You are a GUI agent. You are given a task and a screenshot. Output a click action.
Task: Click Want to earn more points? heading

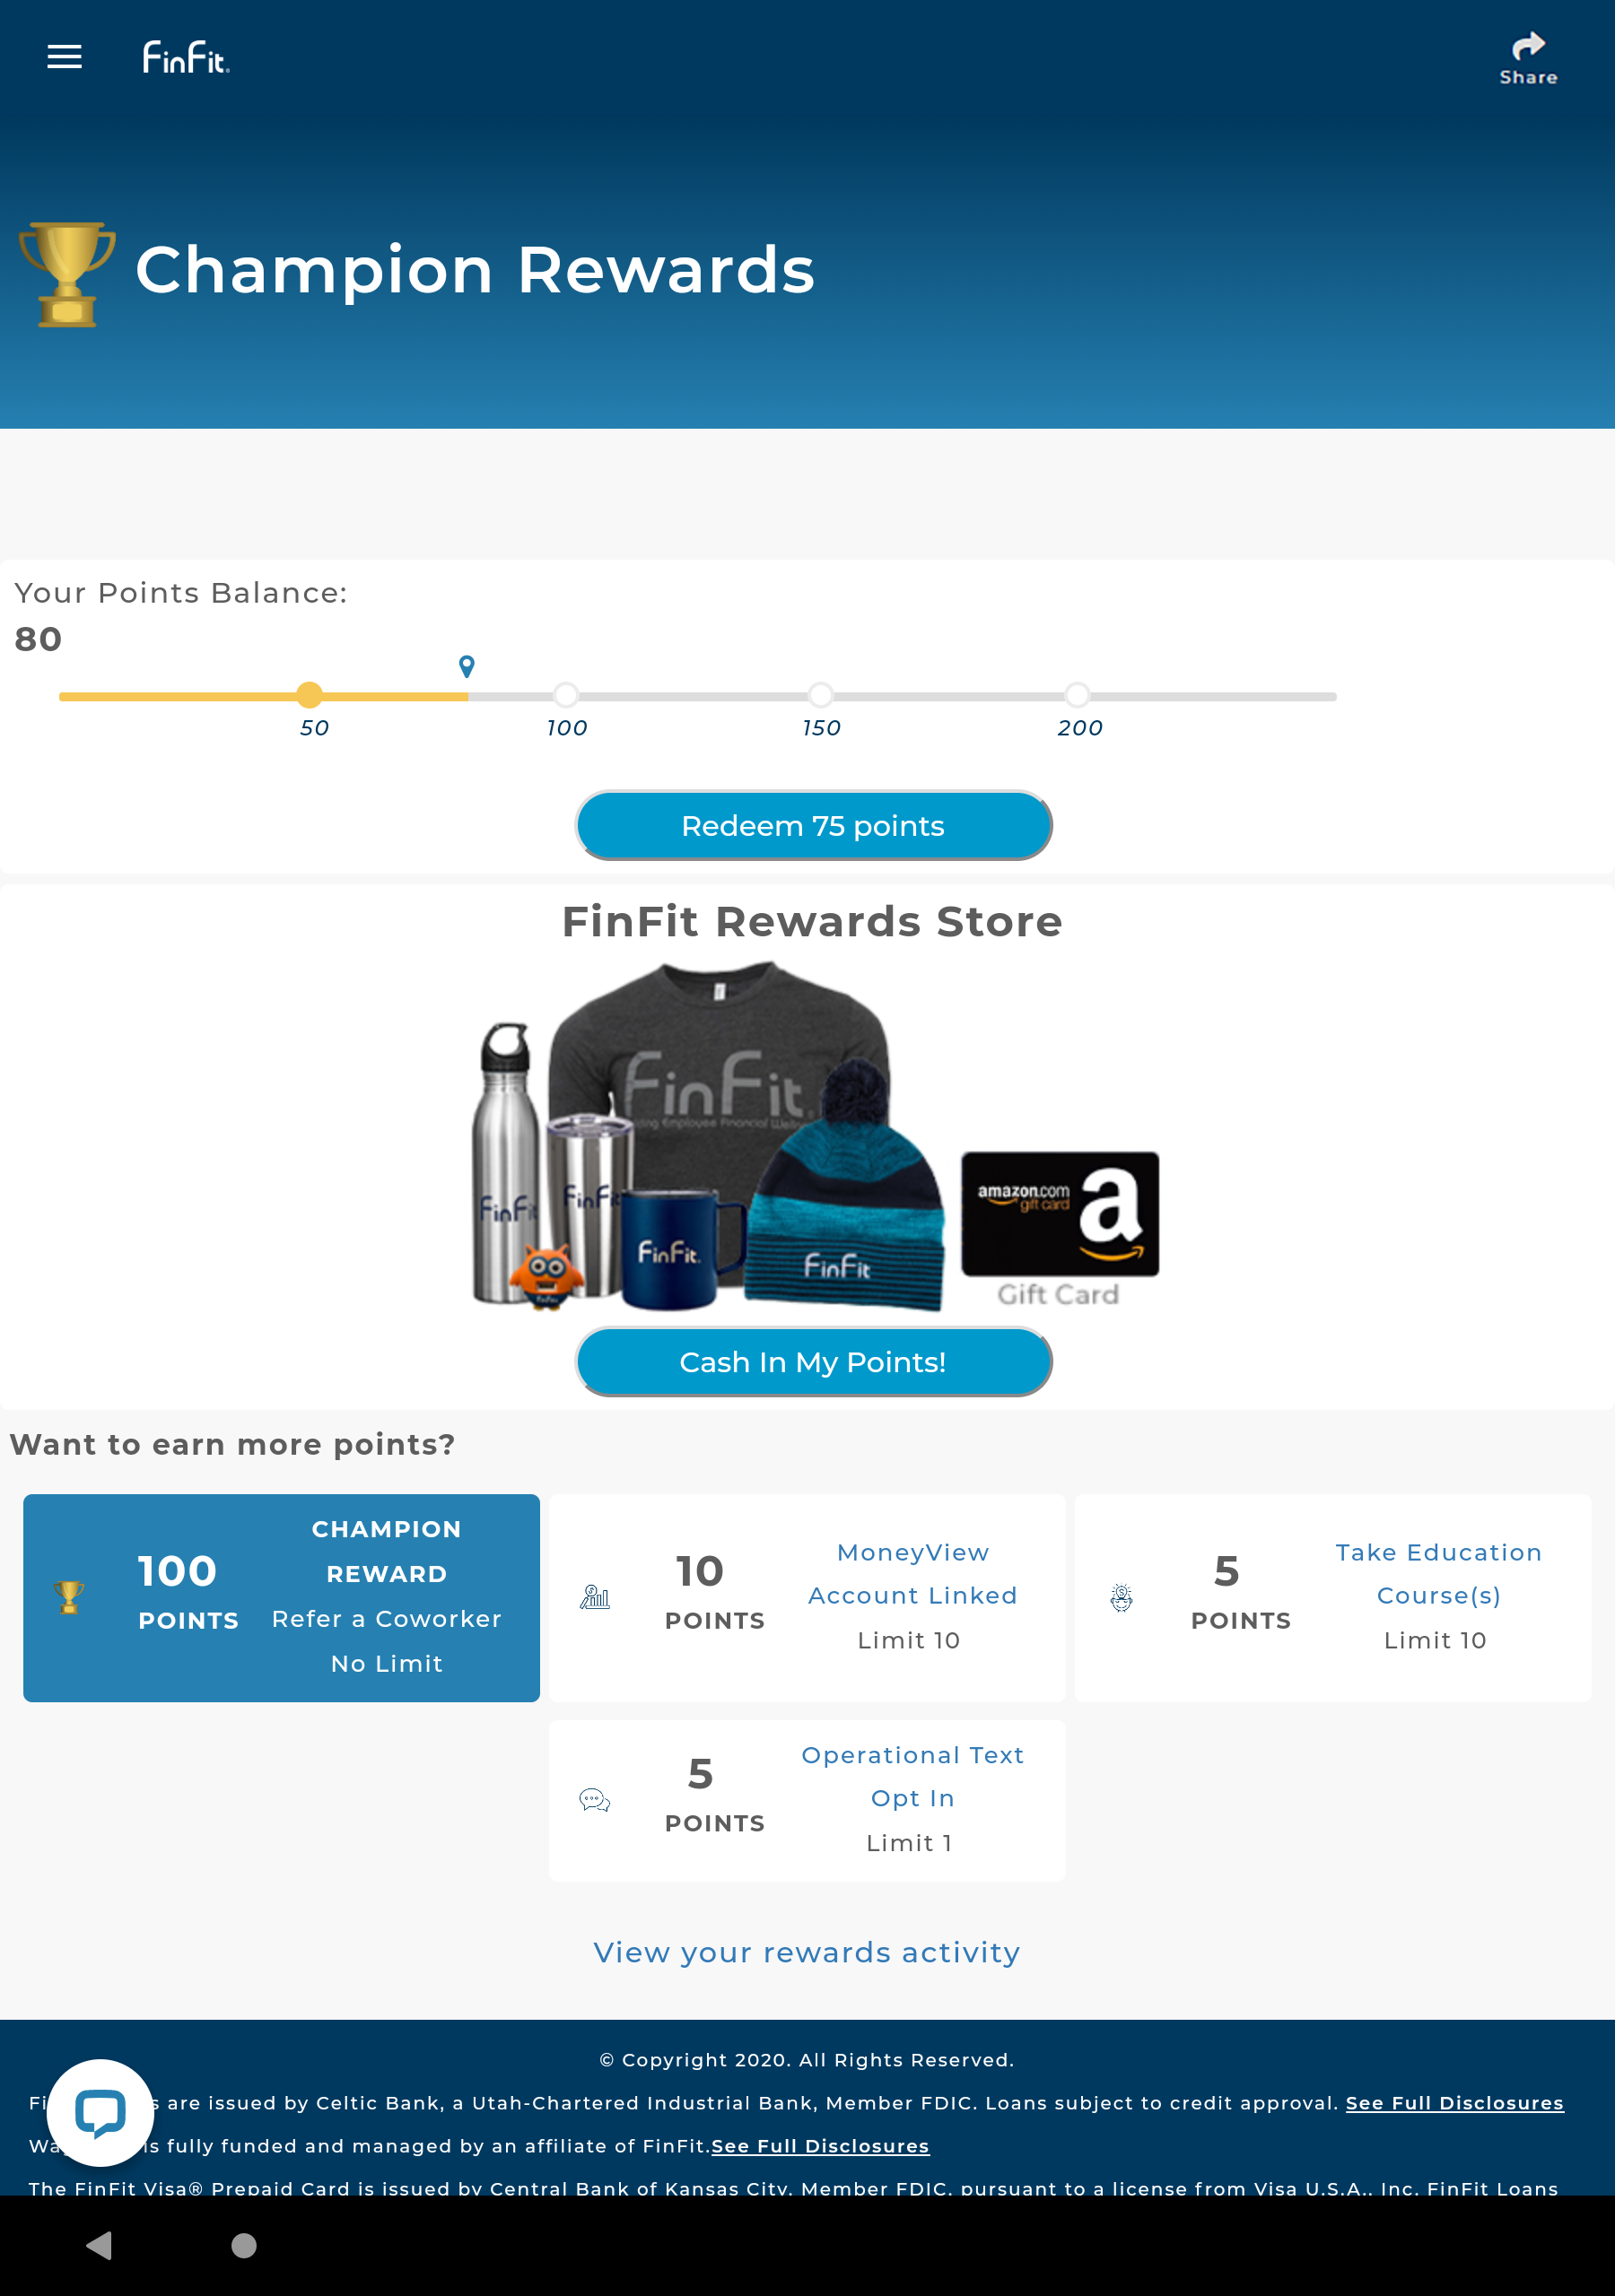click(x=232, y=1444)
